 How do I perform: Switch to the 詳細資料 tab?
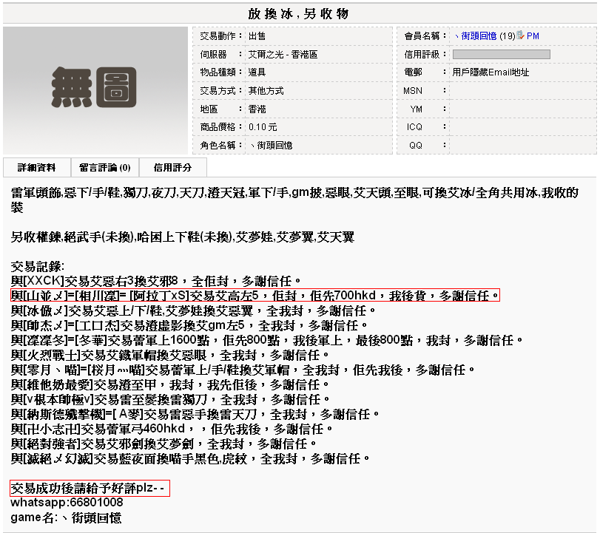(x=37, y=168)
